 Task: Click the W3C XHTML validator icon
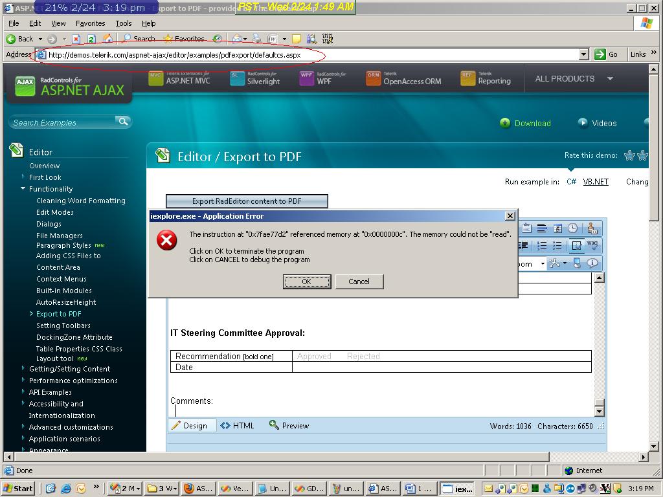click(592, 245)
